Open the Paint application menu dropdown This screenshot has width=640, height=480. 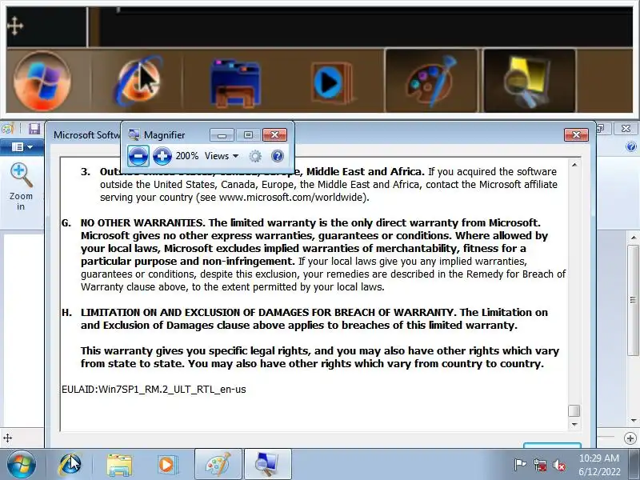click(22, 147)
